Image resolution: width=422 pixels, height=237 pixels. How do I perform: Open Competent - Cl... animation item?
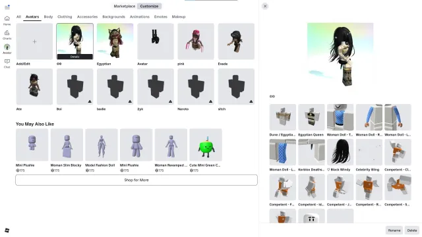pyautogui.click(x=398, y=152)
